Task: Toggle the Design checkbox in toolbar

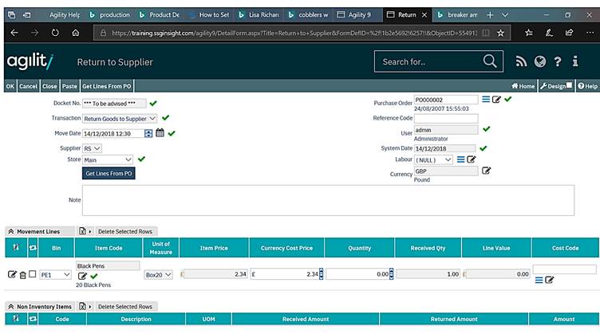Action: [x=569, y=85]
